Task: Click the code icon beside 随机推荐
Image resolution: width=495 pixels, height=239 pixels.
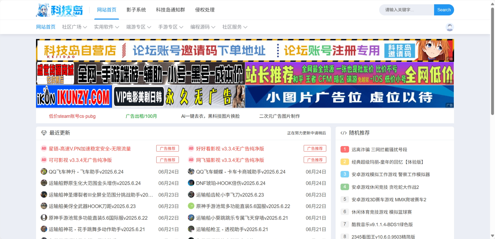Action: [x=343, y=133]
